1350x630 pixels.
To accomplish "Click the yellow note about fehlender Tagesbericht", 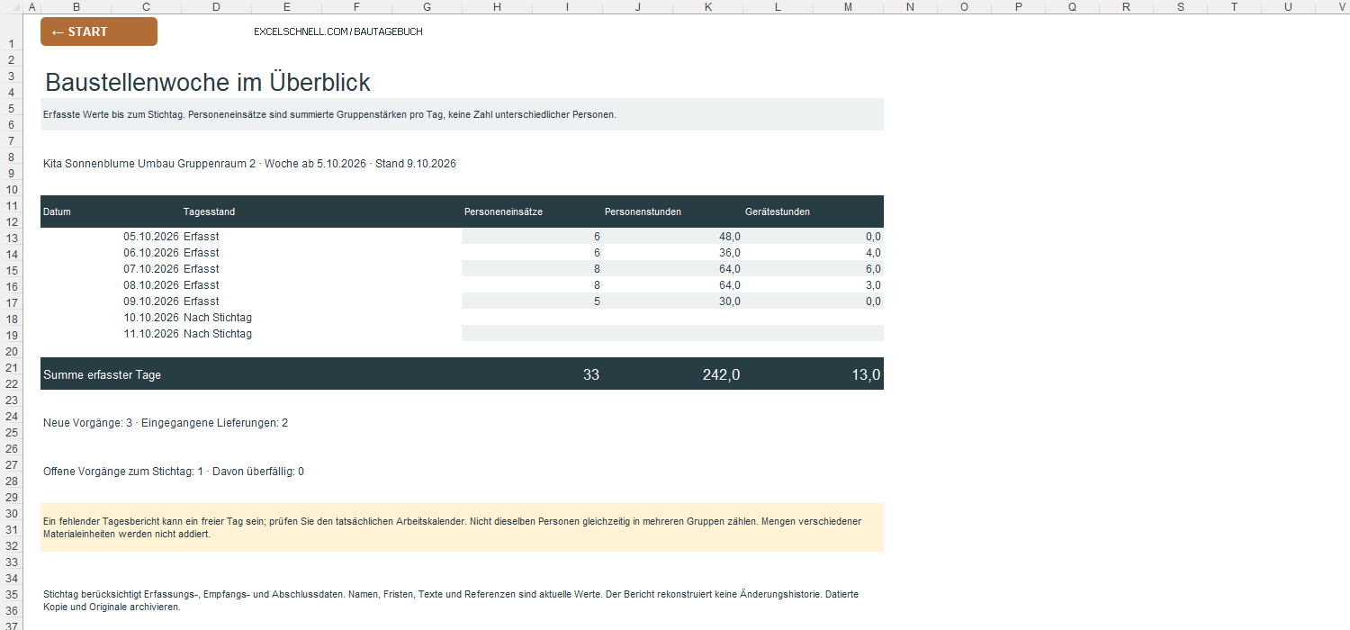I will coord(462,527).
